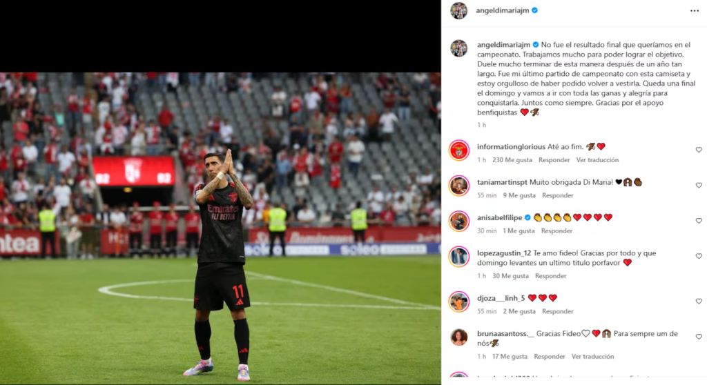Show translation of informationglorious comment
707x385 pixels.
(597, 160)
